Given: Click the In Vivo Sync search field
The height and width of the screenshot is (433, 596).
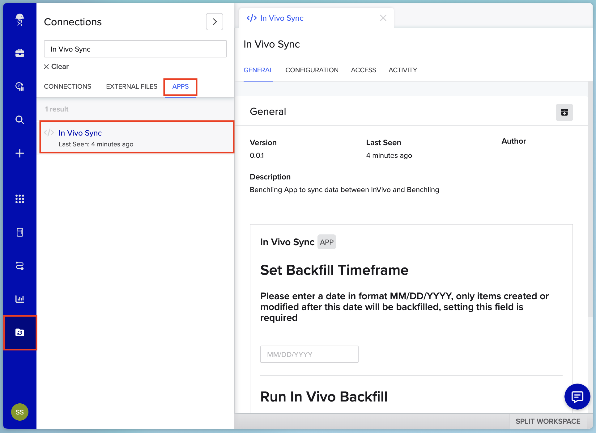Looking at the screenshot, I should (135, 49).
